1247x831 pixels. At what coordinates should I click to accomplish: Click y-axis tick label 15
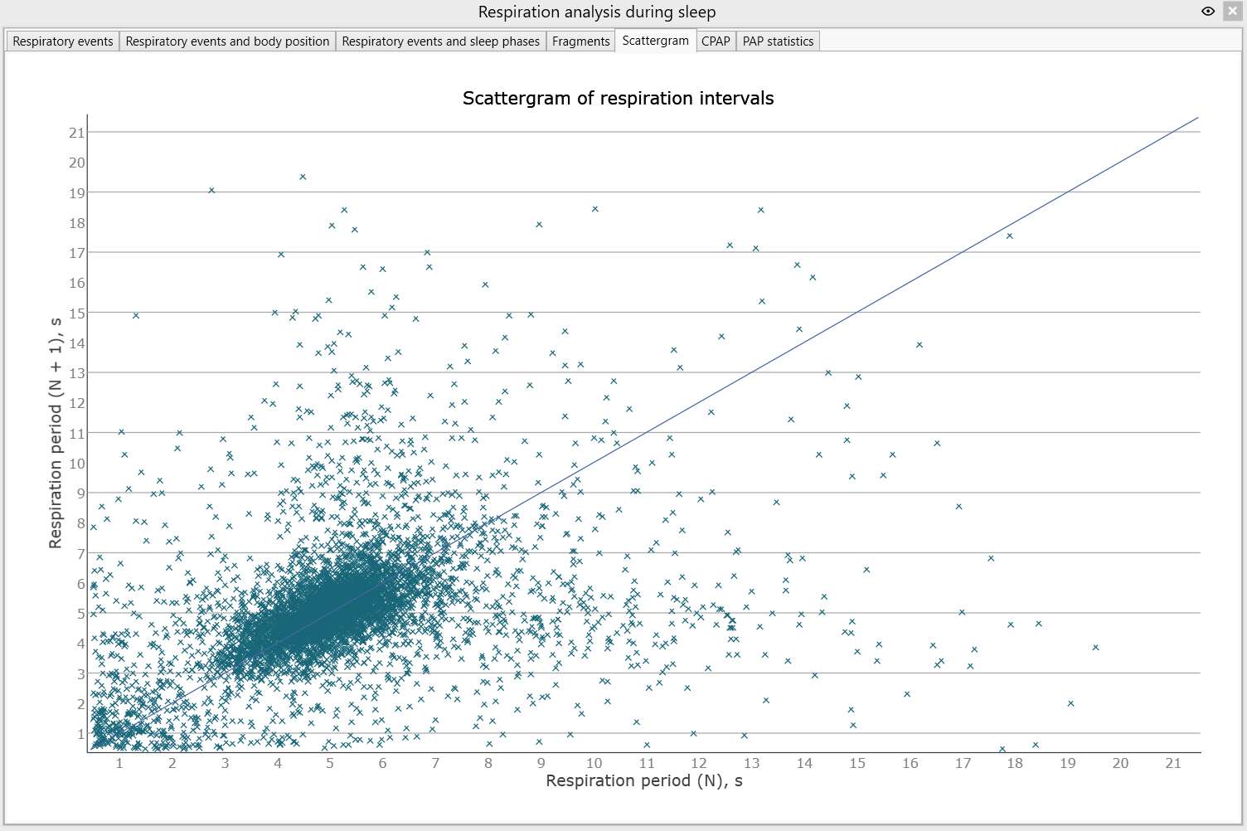tap(77, 313)
